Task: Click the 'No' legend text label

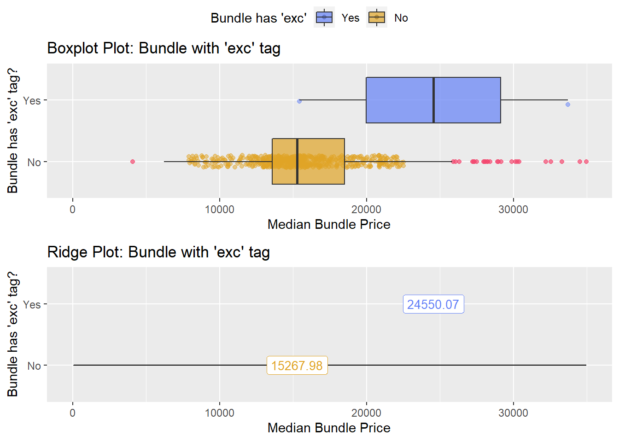Action: (x=401, y=18)
